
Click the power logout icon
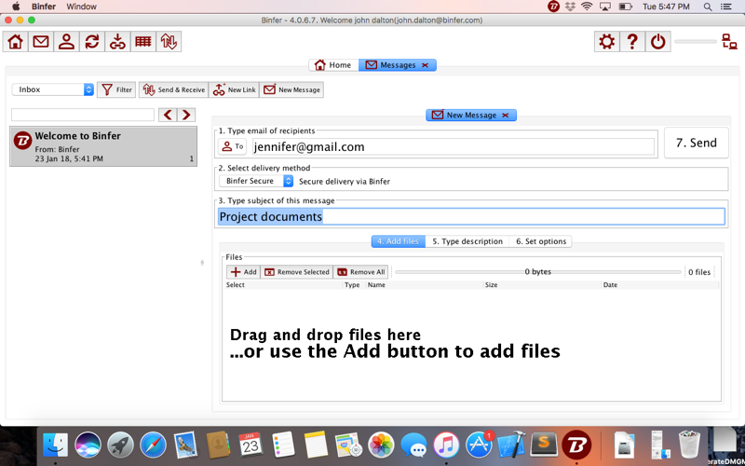pyautogui.click(x=658, y=42)
